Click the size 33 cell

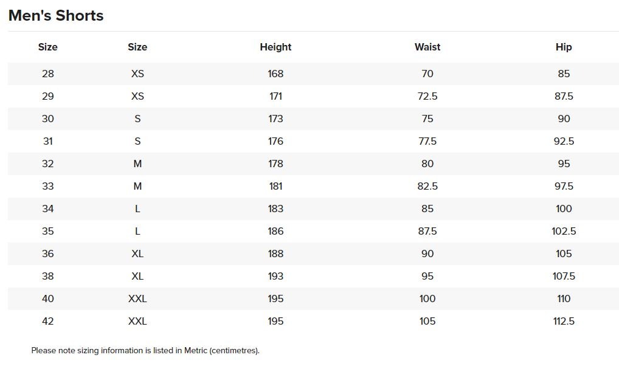[48, 187]
